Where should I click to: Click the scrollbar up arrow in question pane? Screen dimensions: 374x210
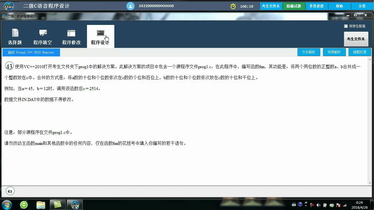click(x=370, y=59)
